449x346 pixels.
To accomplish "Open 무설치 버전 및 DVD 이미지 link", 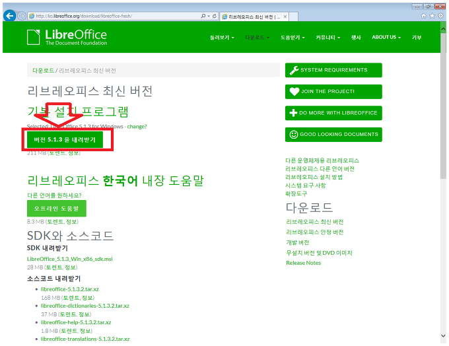I will (319, 253).
